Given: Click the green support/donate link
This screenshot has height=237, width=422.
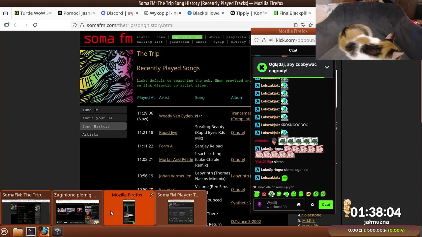Looking at the screenshot, I should tap(187, 37).
